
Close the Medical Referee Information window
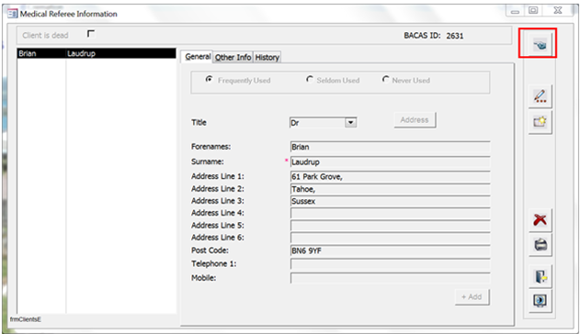pyautogui.click(x=557, y=11)
